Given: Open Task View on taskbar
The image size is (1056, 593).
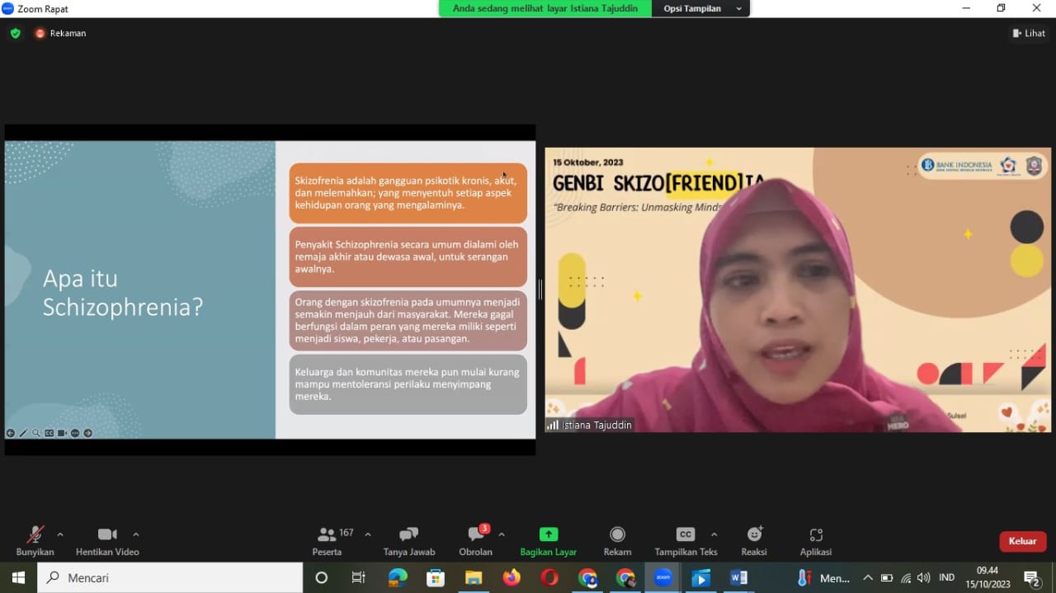Looking at the screenshot, I should pos(358,577).
